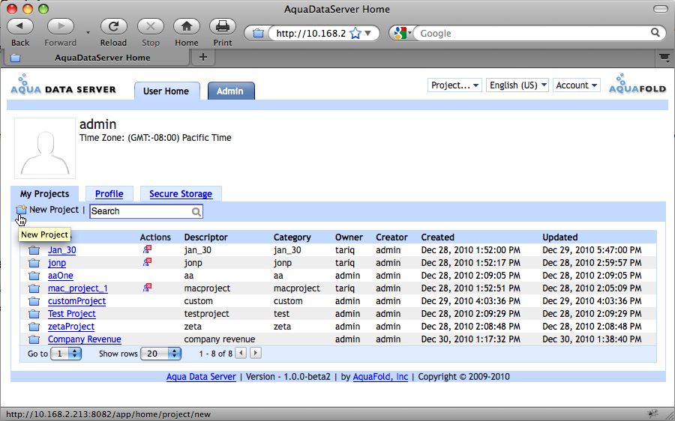Click the site icon in the address bar
Image resolution: width=675 pixels, height=421 pixels.
(258, 33)
